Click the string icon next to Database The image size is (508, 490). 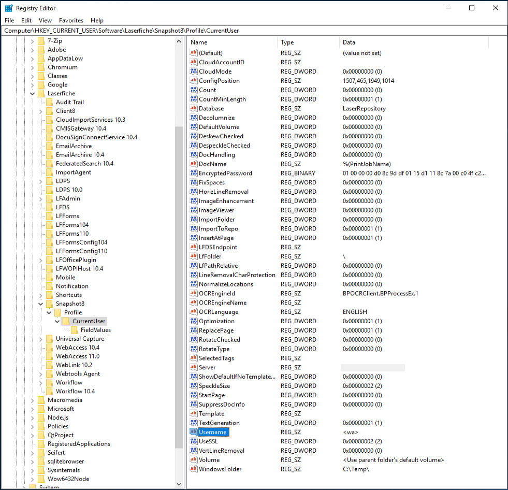coord(194,108)
